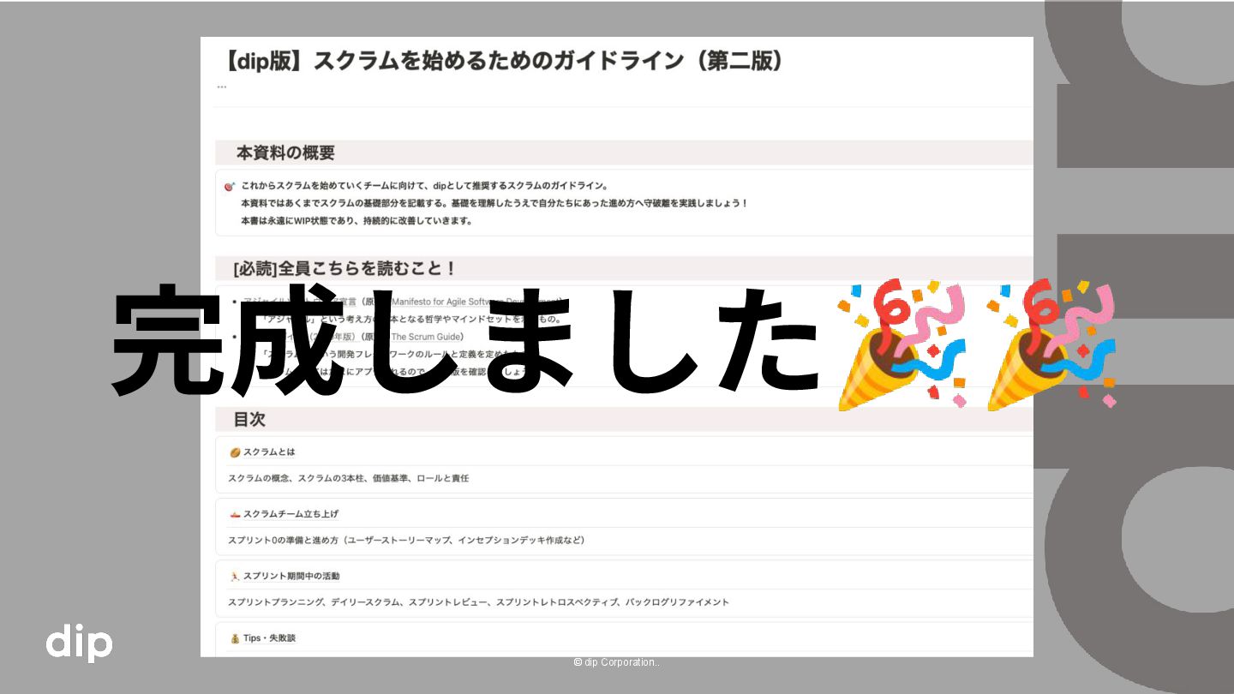The height and width of the screenshot is (694, 1234).
Task: Click the boat icon beside スクラムチーム立ち上げ
Action: tap(234, 514)
